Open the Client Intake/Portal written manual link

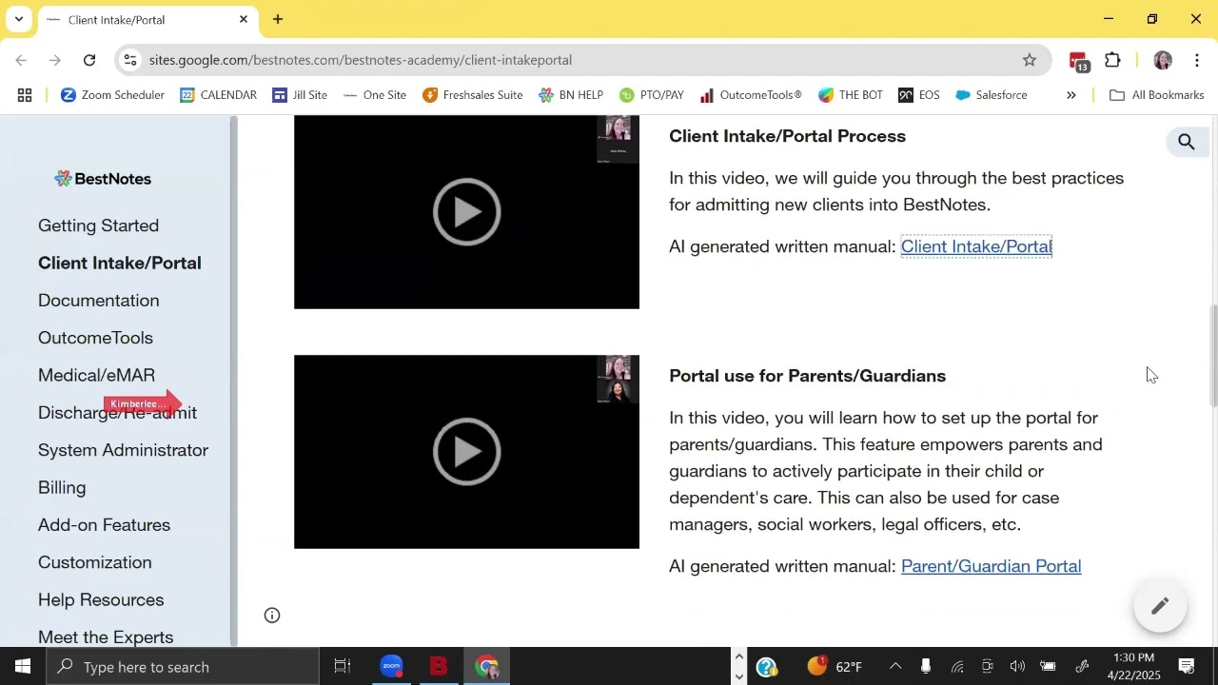click(x=976, y=246)
